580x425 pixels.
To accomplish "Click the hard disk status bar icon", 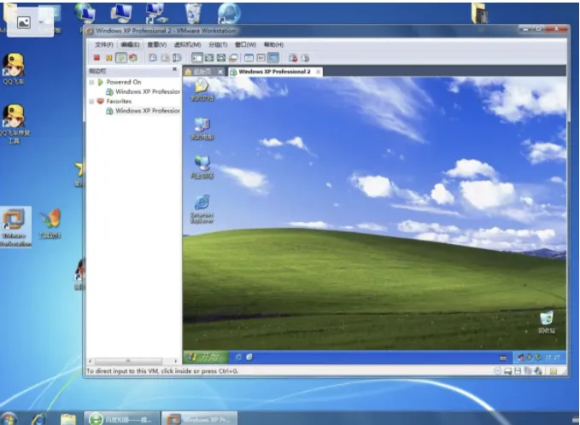I will pyautogui.click(x=508, y=370).
